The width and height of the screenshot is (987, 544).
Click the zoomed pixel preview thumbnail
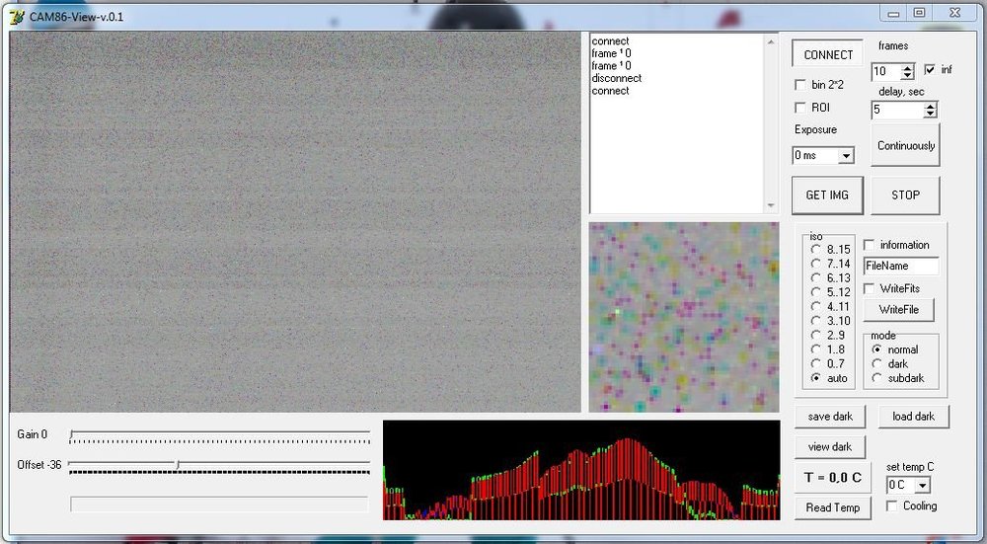[x=684, y=317]
